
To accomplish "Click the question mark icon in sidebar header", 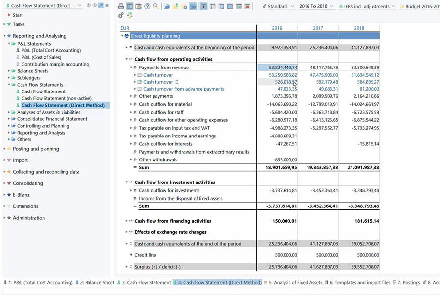I will pyautogui.click(x=88, y=5).
